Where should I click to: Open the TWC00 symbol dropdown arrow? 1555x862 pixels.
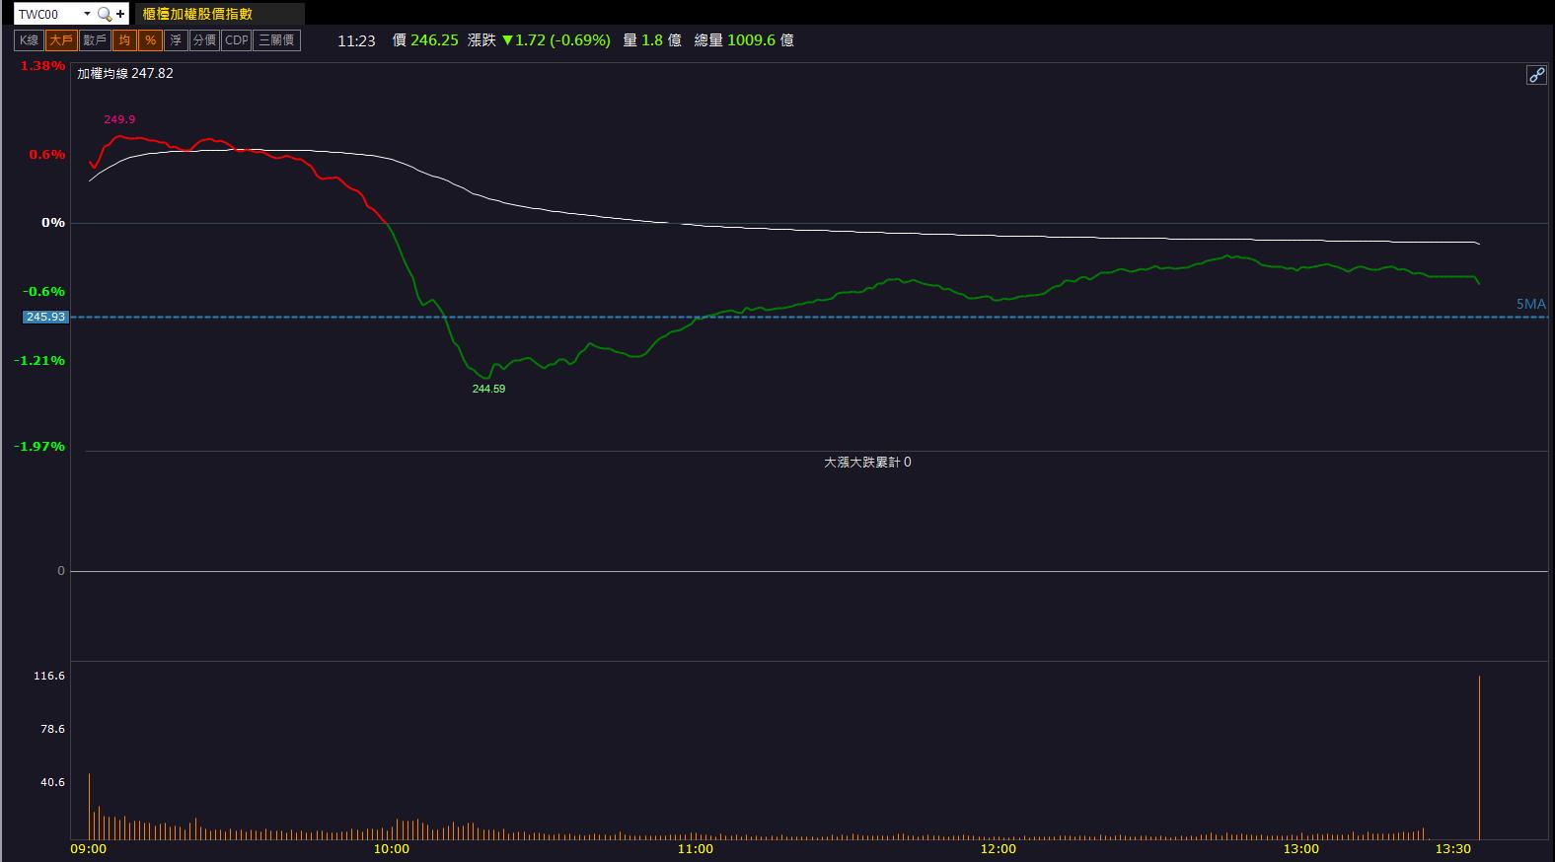coord(87,14)
